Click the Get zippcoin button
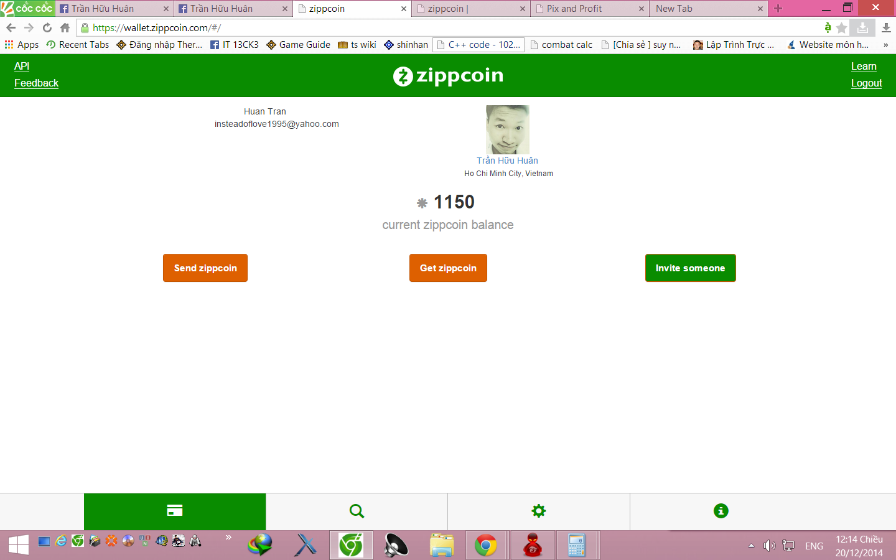 448,268
